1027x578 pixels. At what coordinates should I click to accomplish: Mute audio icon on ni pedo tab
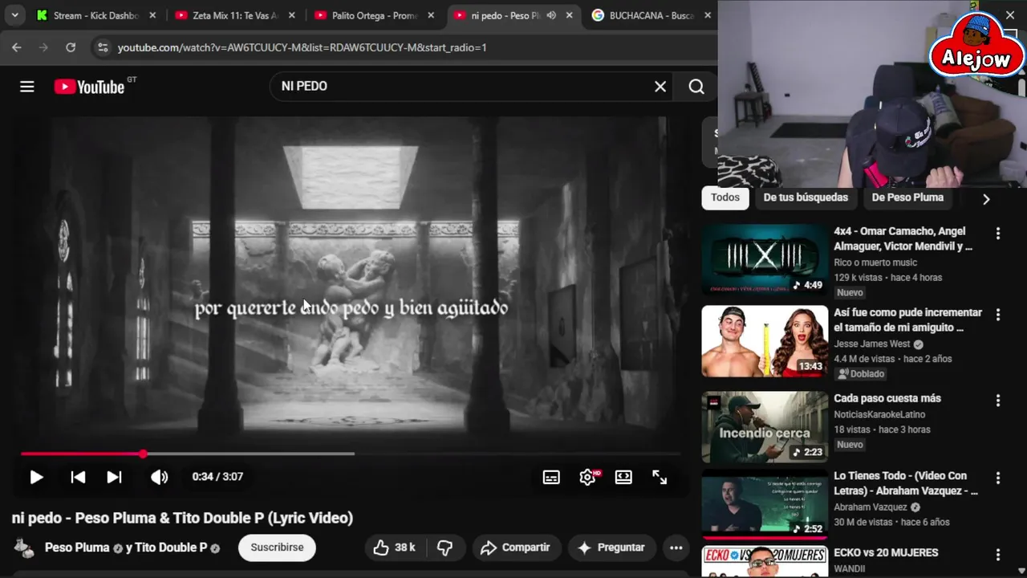coord(551,15)
